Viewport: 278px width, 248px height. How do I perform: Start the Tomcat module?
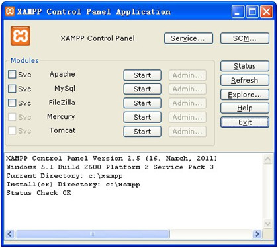pos(142,132)
